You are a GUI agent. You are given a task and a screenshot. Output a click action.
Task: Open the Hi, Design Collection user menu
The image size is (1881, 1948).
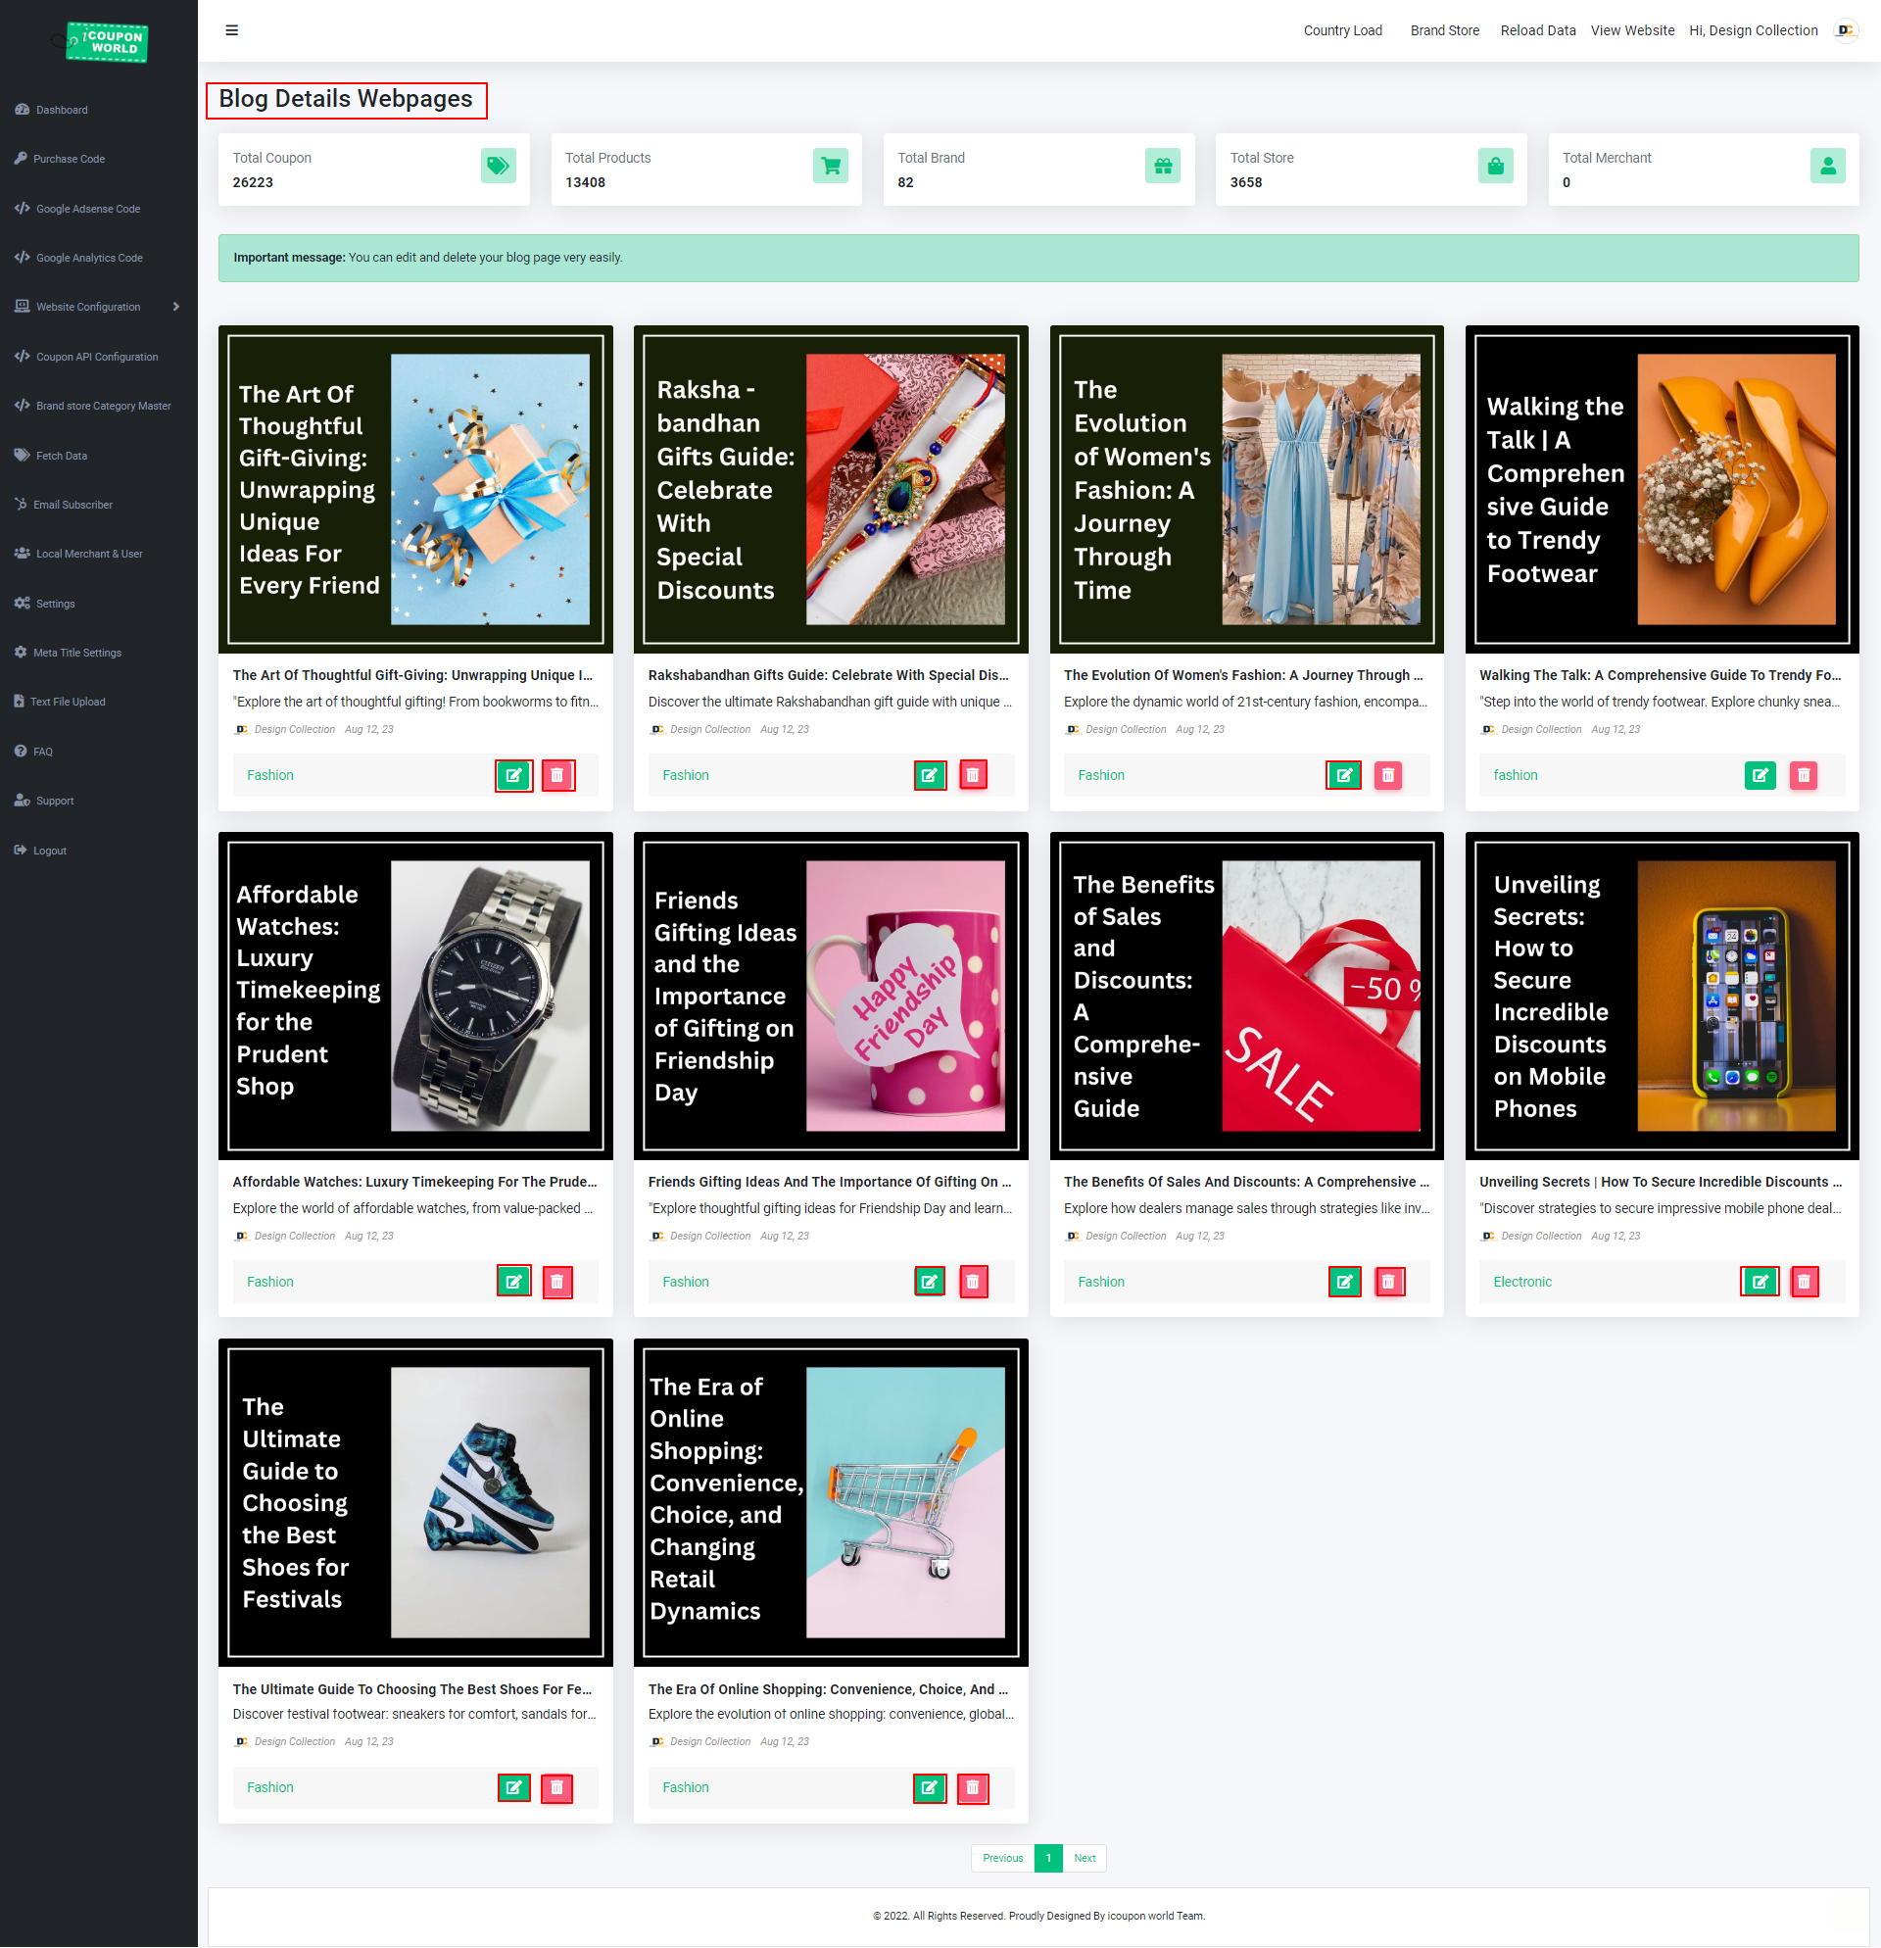pyautogui.click(x=1753, y=29)
